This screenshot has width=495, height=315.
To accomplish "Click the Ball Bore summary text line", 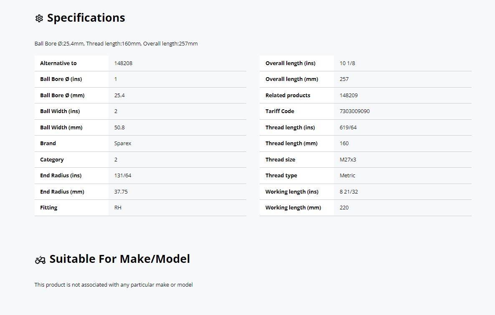I will [x=116, y=43].
